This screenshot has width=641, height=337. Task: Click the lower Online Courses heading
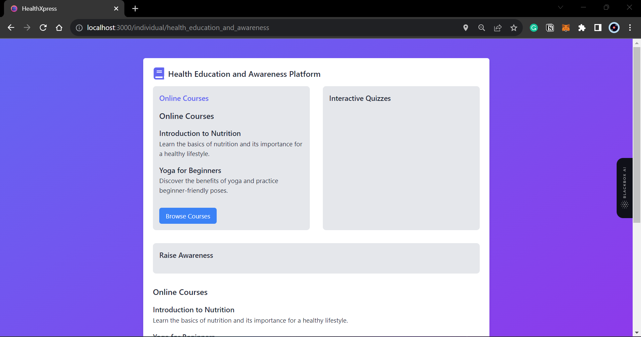point(180,292)
